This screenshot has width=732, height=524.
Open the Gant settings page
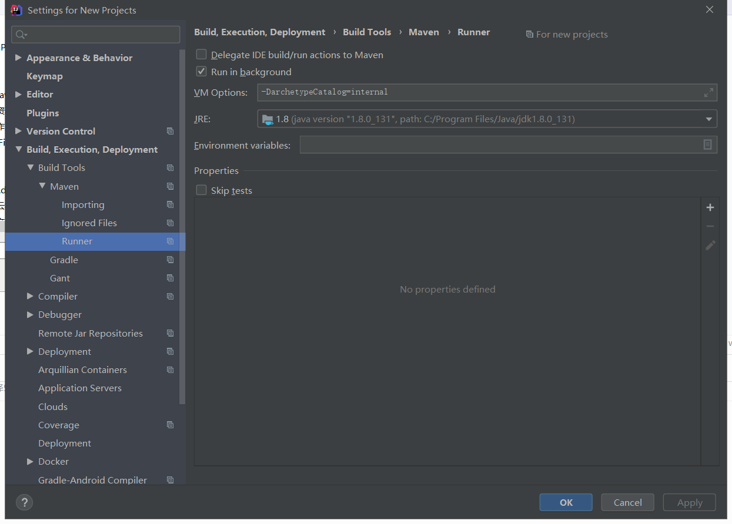pyautogui.click(x=60, y=278)
